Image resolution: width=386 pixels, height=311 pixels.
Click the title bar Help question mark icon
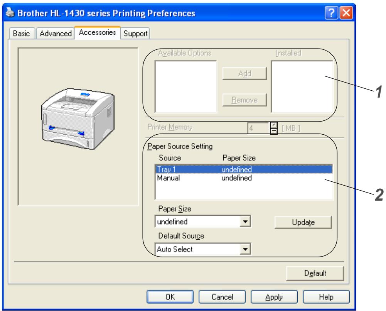(331, 13)
